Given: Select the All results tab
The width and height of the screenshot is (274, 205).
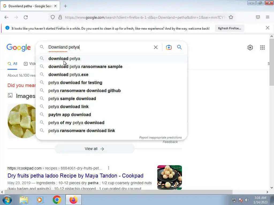Looking at the screenshot, I should pyautogui.click(x=12, y=64).
